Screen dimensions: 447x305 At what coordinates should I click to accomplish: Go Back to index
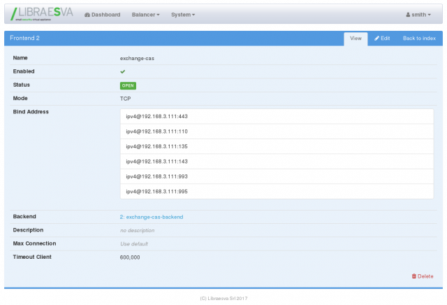(x=419, y=38)
